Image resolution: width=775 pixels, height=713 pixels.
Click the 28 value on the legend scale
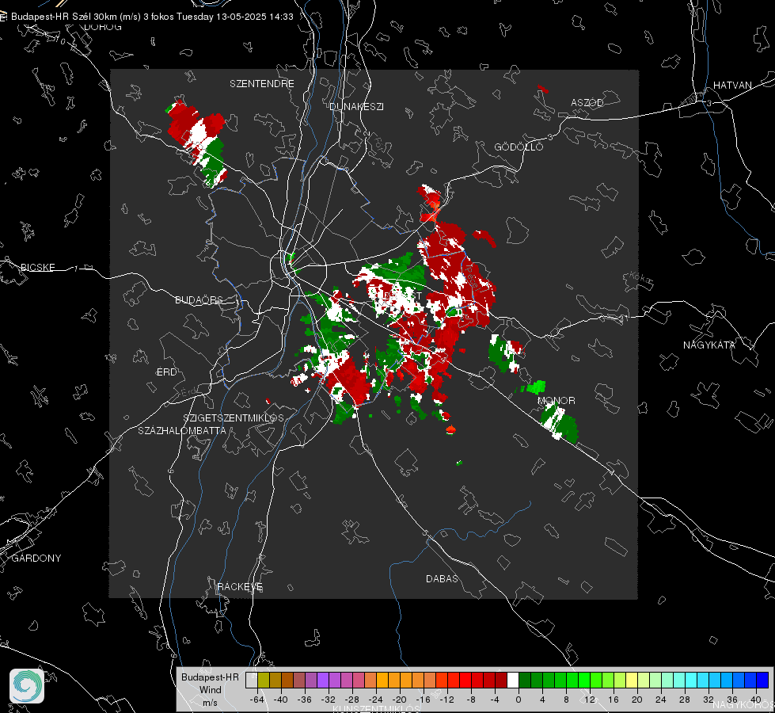click(685, 700)
